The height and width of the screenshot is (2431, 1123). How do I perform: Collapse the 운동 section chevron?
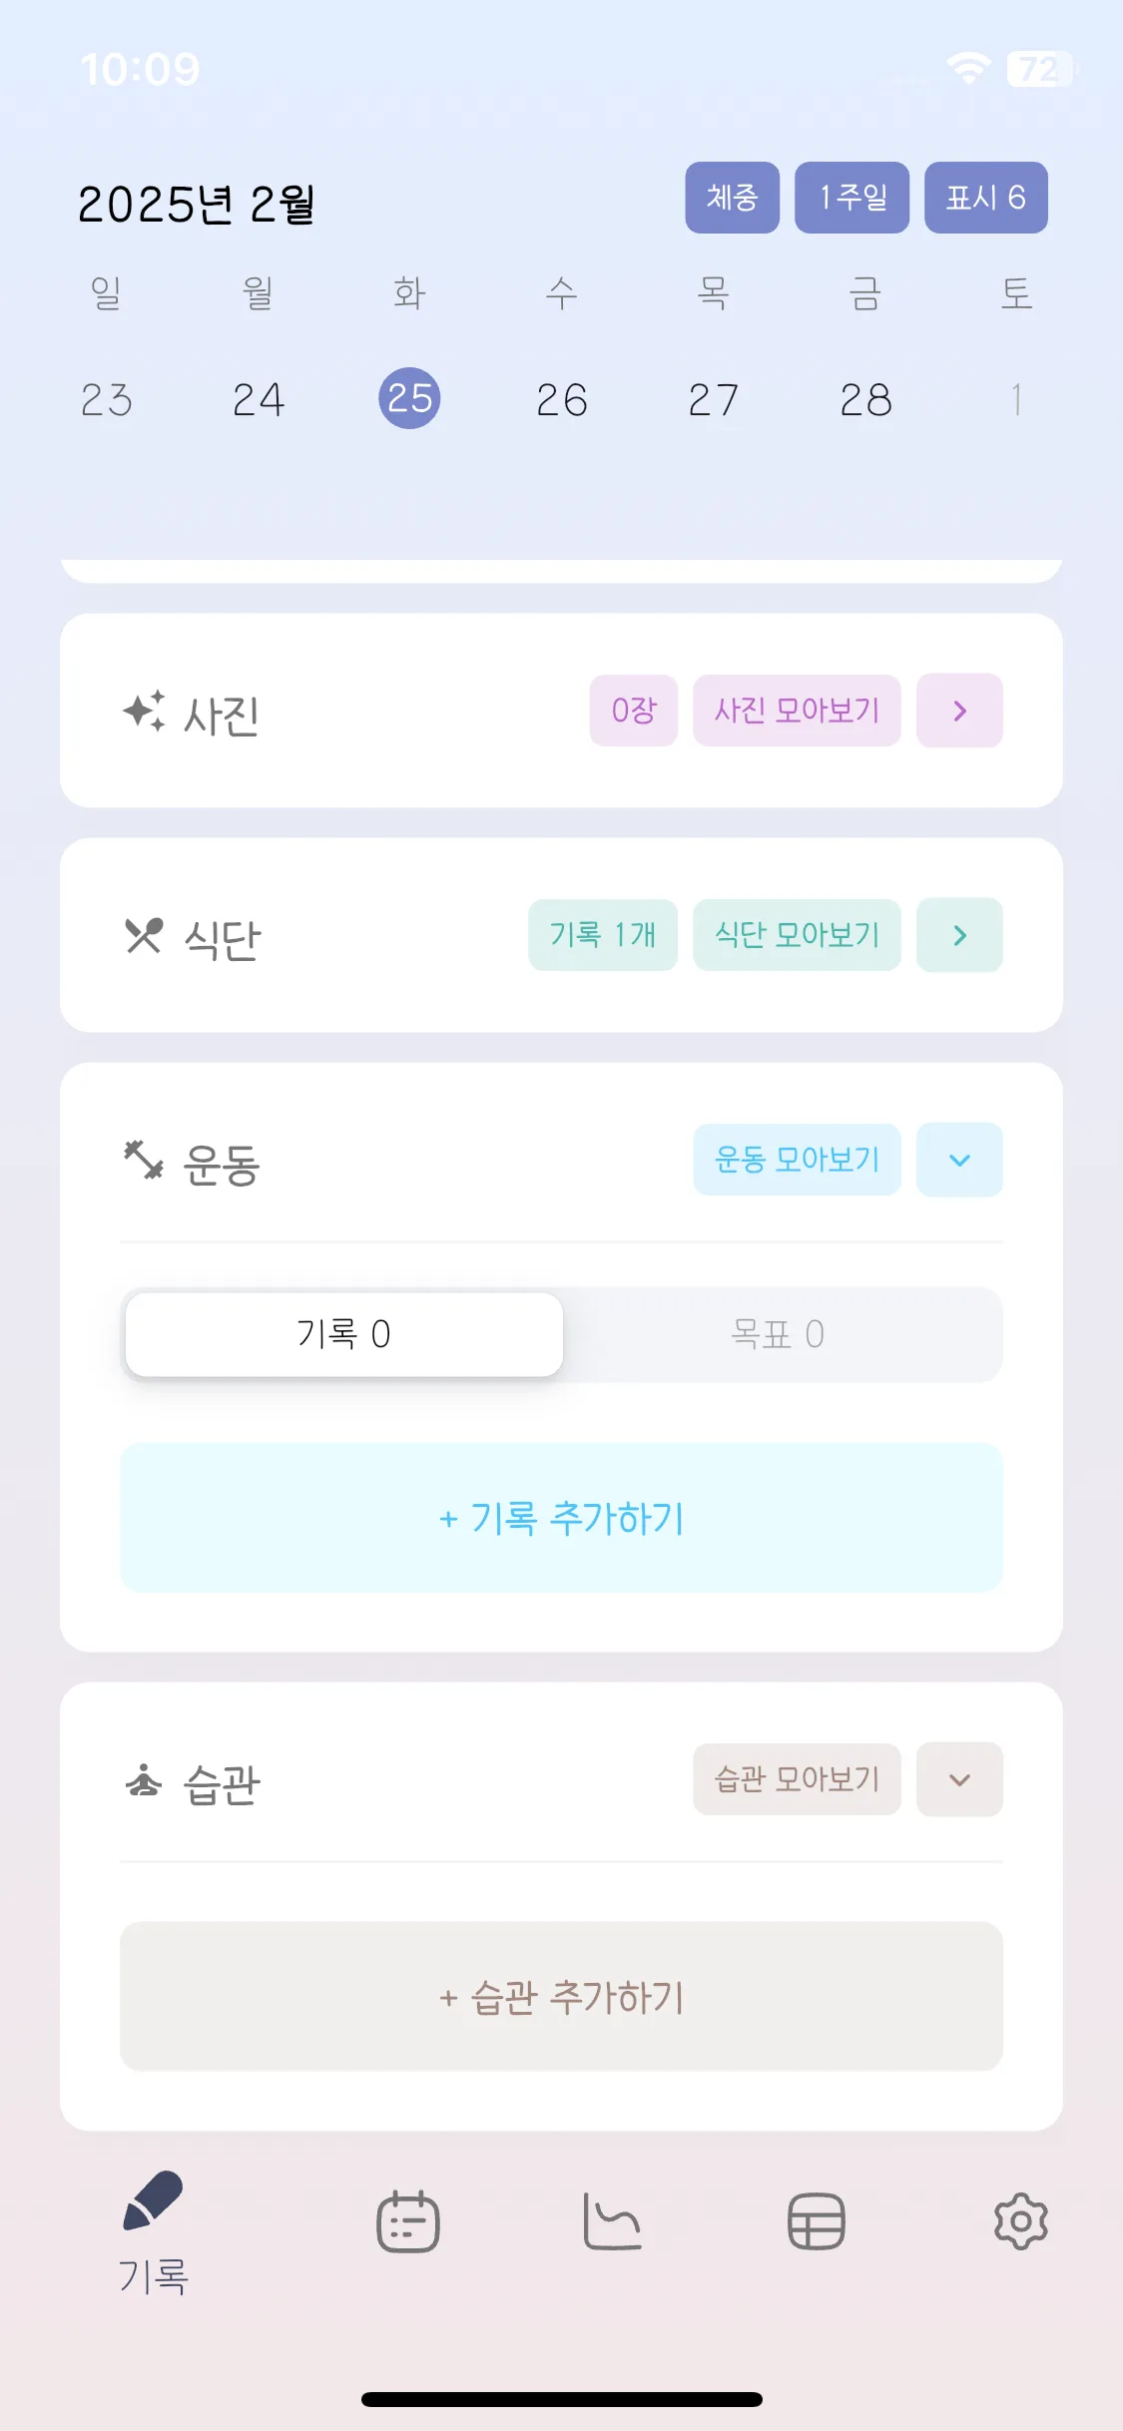[x=960, y=1160]
